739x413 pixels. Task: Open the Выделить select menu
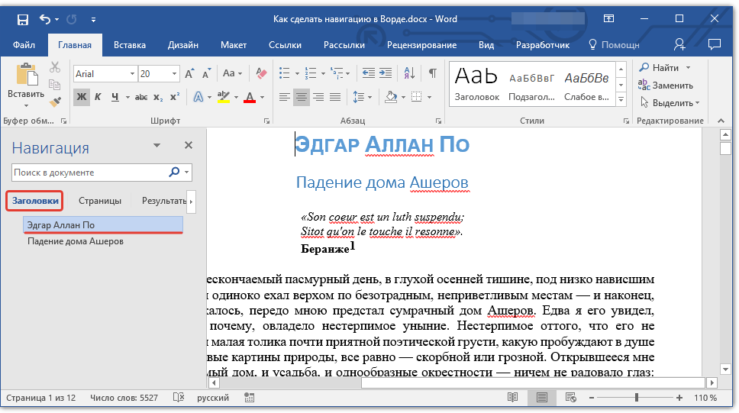click(670, 103)
